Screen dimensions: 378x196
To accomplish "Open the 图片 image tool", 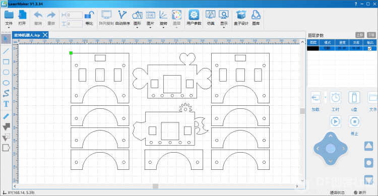I will (150, 15).
